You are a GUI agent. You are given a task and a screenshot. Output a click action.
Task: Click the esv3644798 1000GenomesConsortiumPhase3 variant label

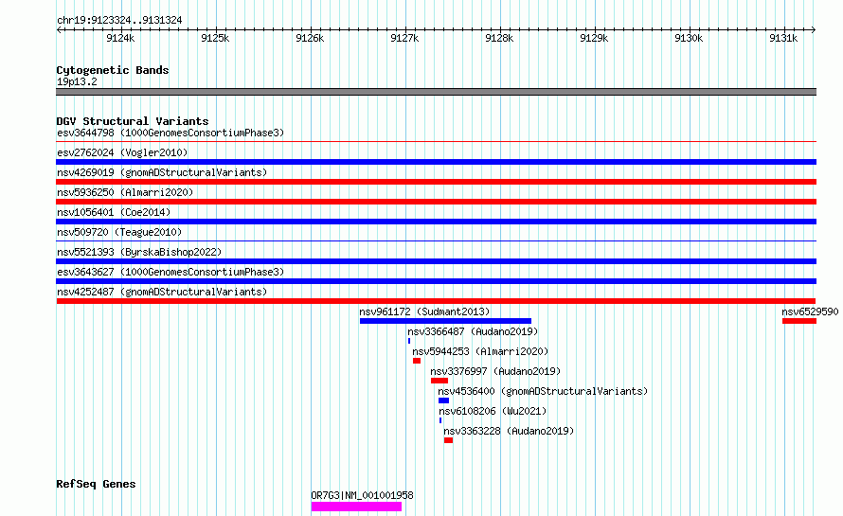click(x=170, y=133)
